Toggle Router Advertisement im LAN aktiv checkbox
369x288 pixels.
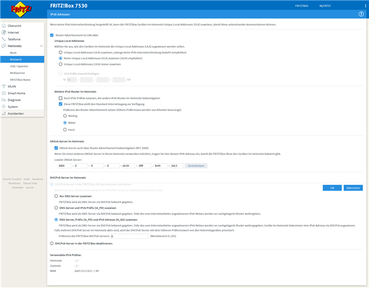pos(52,35)
